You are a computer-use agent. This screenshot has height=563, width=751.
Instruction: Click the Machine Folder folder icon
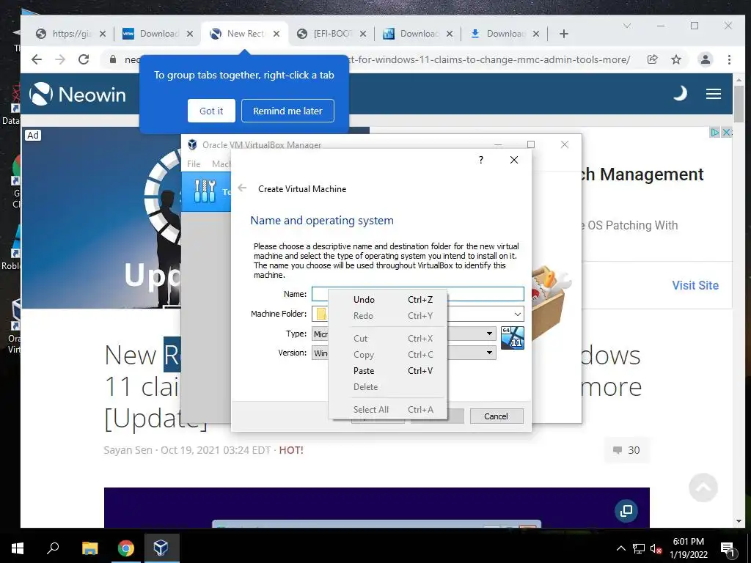click(321, 314)
